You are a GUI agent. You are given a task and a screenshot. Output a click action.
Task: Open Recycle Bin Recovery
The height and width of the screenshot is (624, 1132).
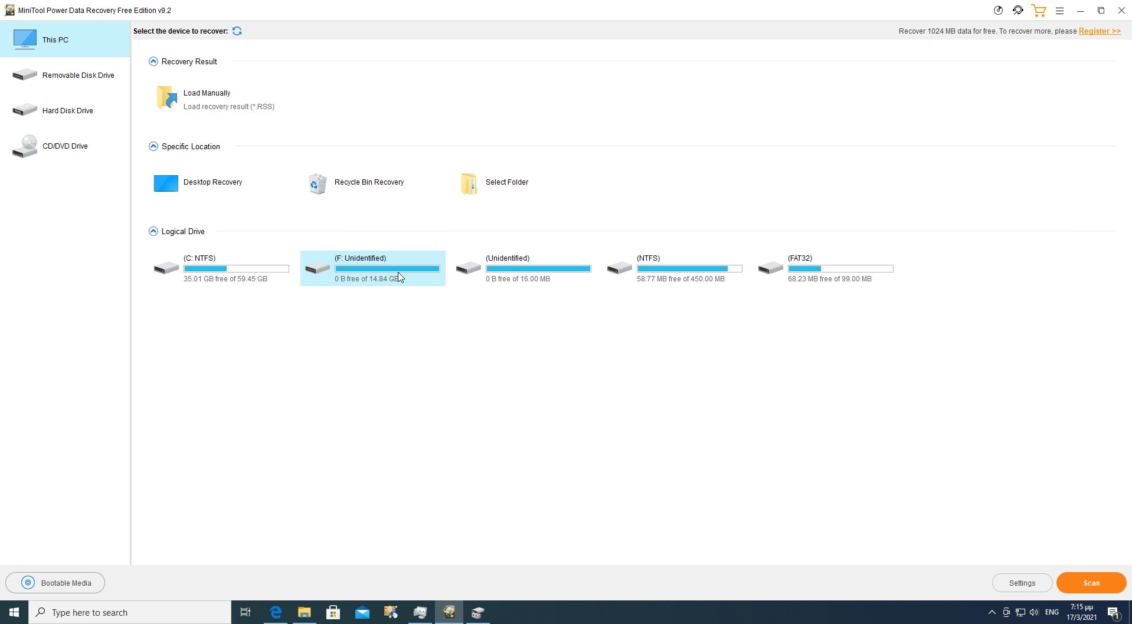click(x=318, y=183)
